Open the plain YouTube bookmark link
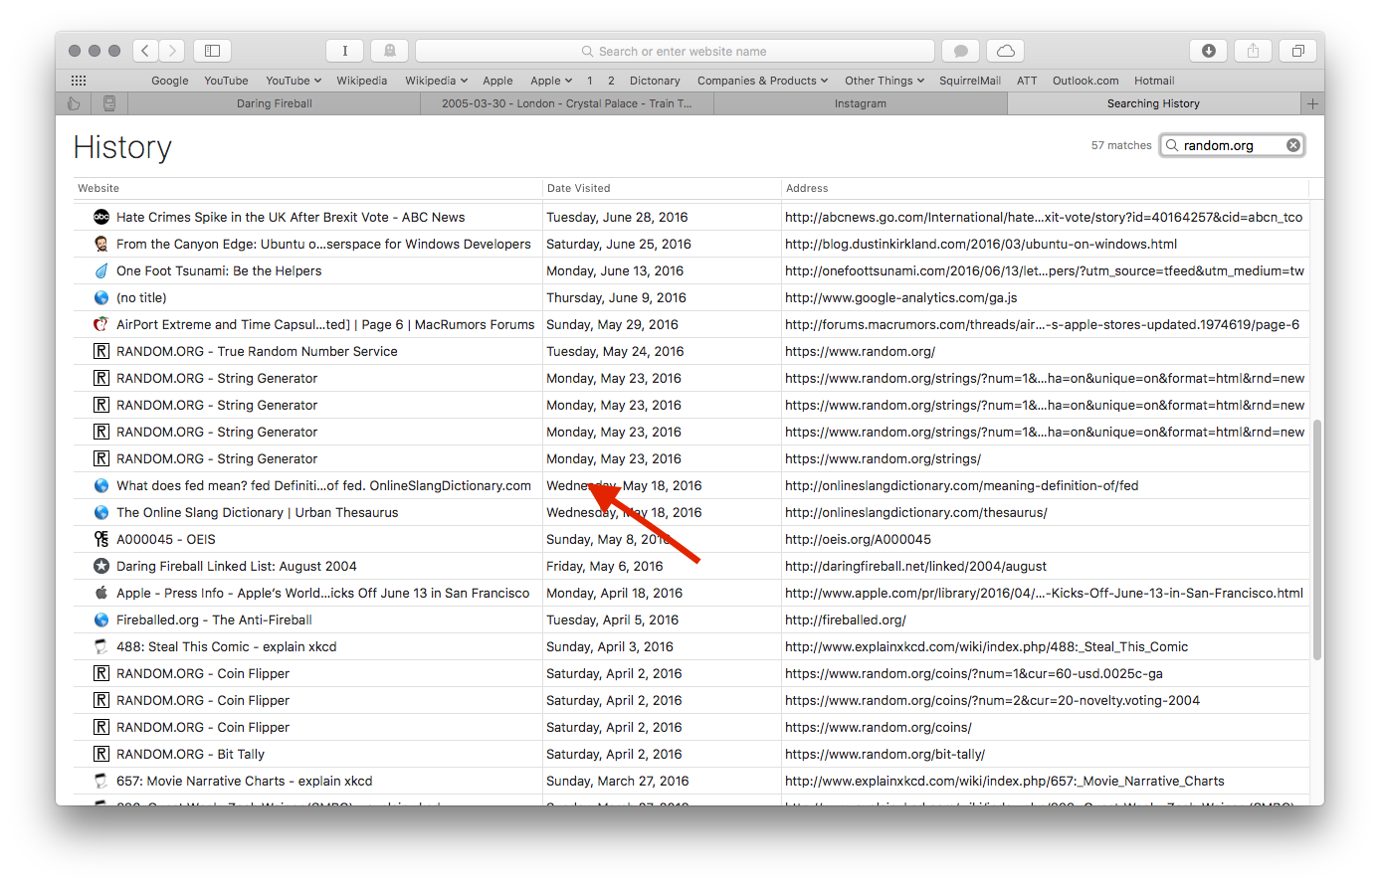The width and height of the screenshot is (1380, 885). [226, 81]
